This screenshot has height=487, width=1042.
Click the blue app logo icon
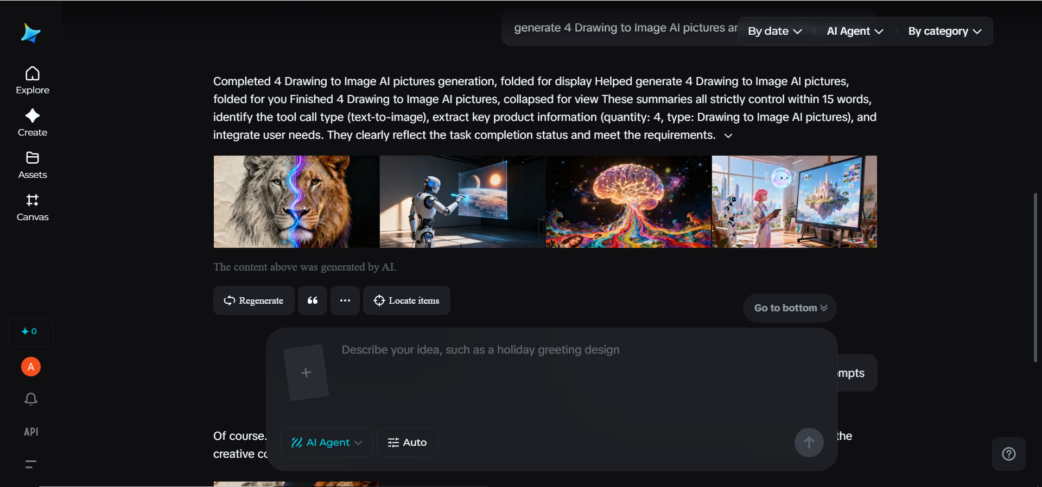pos(31,33)
